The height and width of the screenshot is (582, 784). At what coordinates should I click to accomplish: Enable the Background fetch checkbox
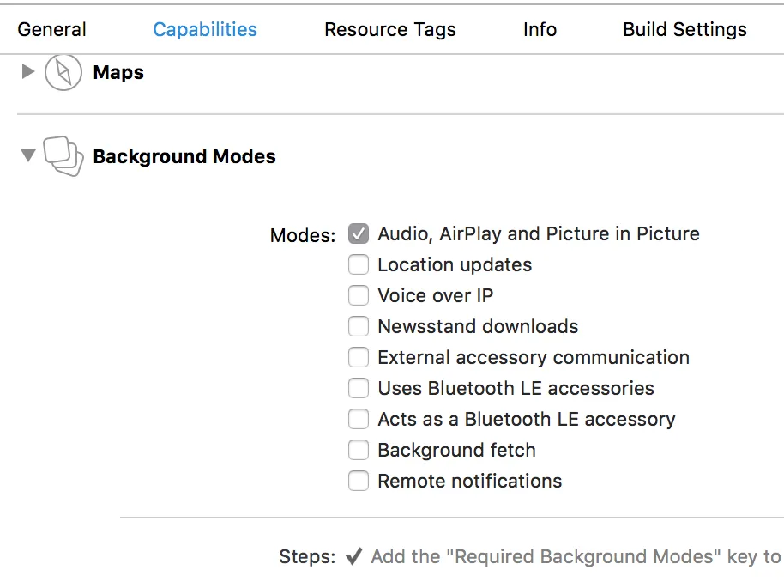[359, 450]
